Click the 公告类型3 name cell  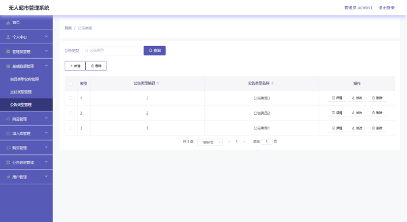tap(262, 98)
